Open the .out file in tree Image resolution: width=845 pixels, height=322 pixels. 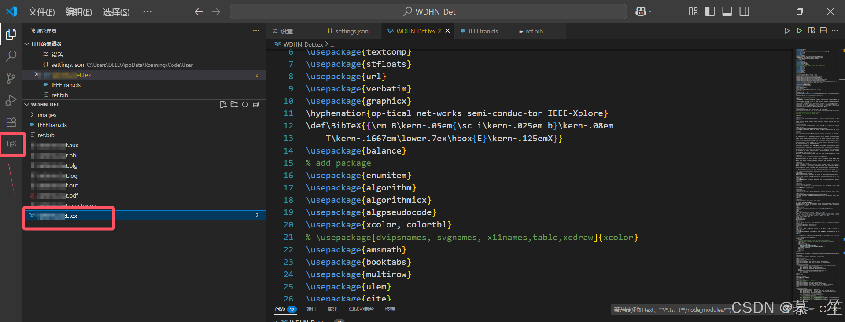coord(144,185)
